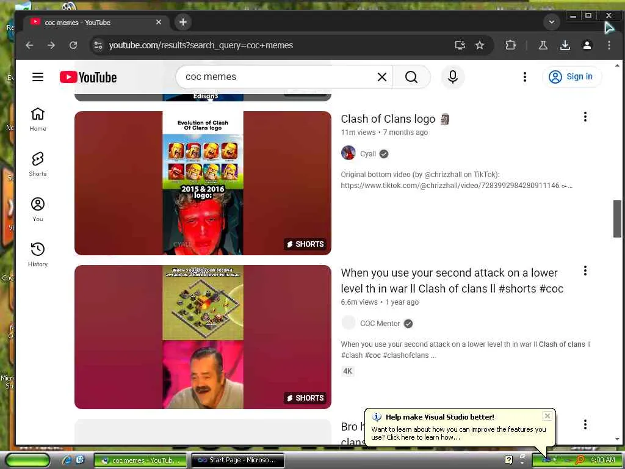This screenshot has height=469, width=625.
Task: Switch to Start Page - Microsoft taskbar button
Action: (238, 460)
